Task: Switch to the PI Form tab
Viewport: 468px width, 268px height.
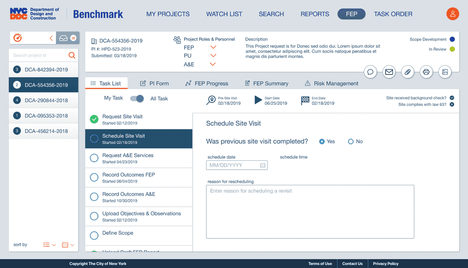Action: 154,84
